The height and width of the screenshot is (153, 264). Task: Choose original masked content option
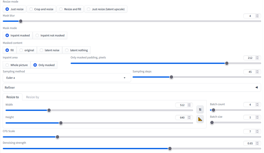27,50
